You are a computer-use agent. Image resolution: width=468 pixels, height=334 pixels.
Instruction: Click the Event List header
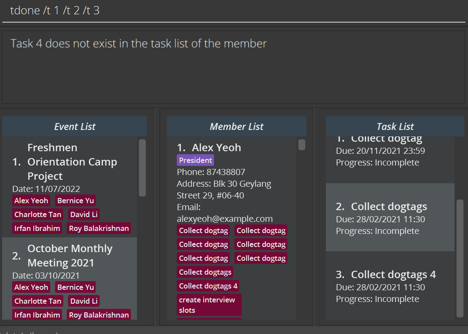[75, 126]
